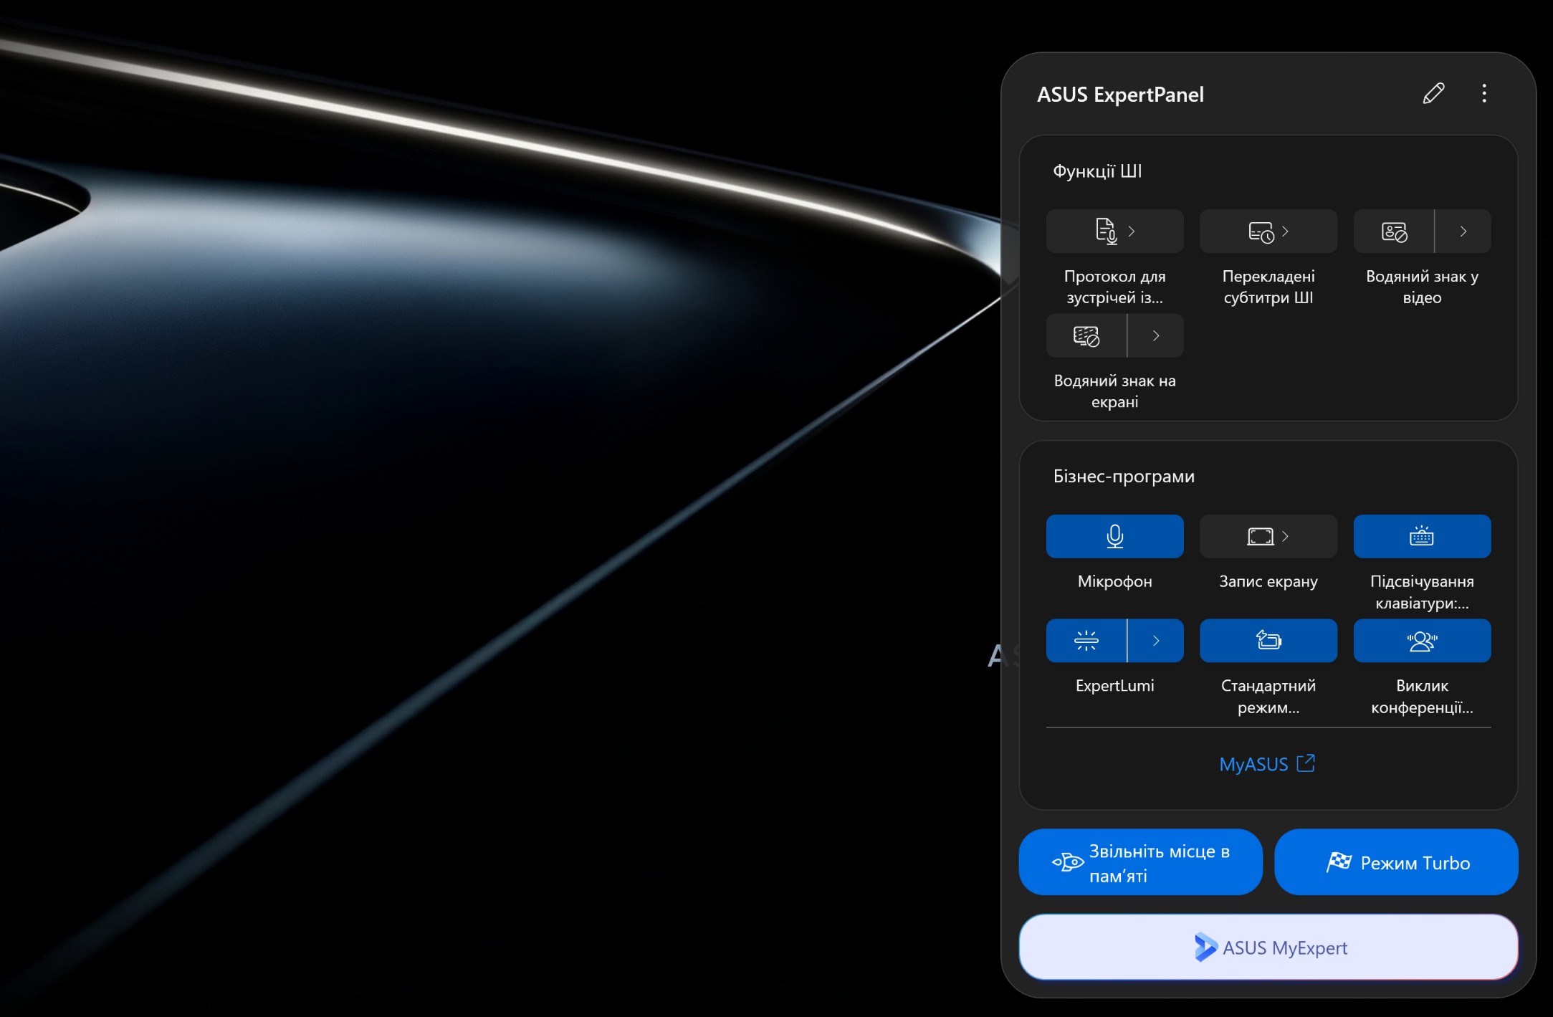Click the Функції ШІ section heading
Viewport: 1553px width, 1017px height.
1097,171
